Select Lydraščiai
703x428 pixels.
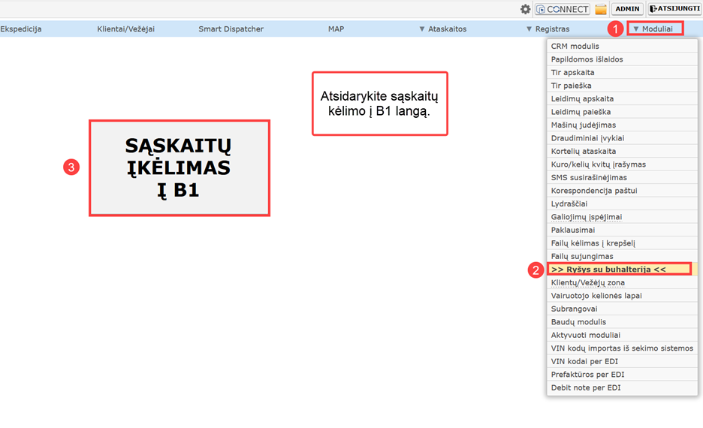(x=623, y=204)
